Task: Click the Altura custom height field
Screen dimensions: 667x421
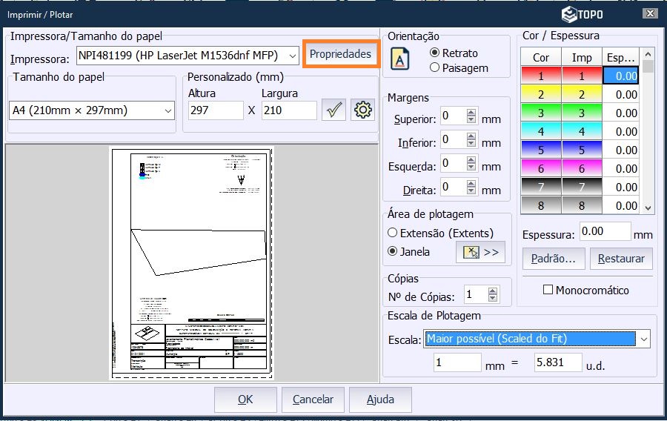Action: [215, 110]
